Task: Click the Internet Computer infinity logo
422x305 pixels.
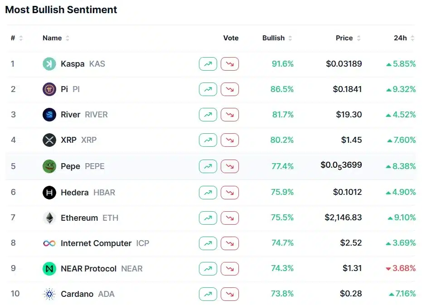Action: pyautogui.click(x=49, y=243)
